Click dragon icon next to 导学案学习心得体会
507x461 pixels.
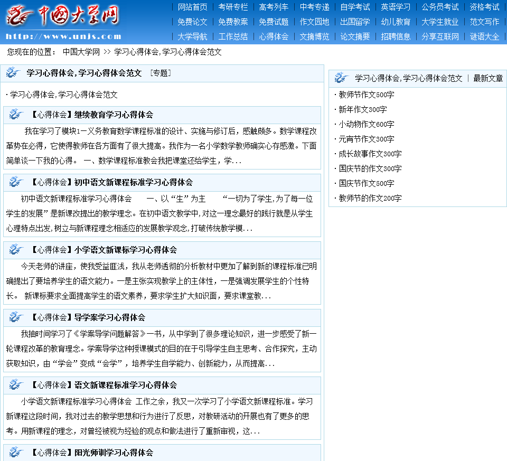pyautogui.click(x=16, y=317)
